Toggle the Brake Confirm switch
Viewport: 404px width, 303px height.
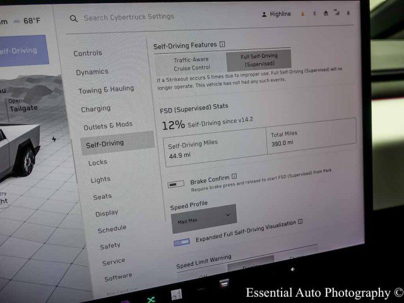175,184
